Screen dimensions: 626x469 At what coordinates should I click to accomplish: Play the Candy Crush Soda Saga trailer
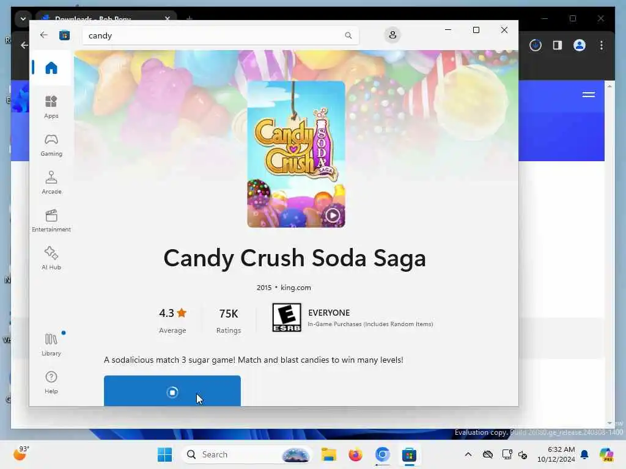coord(333,216)
